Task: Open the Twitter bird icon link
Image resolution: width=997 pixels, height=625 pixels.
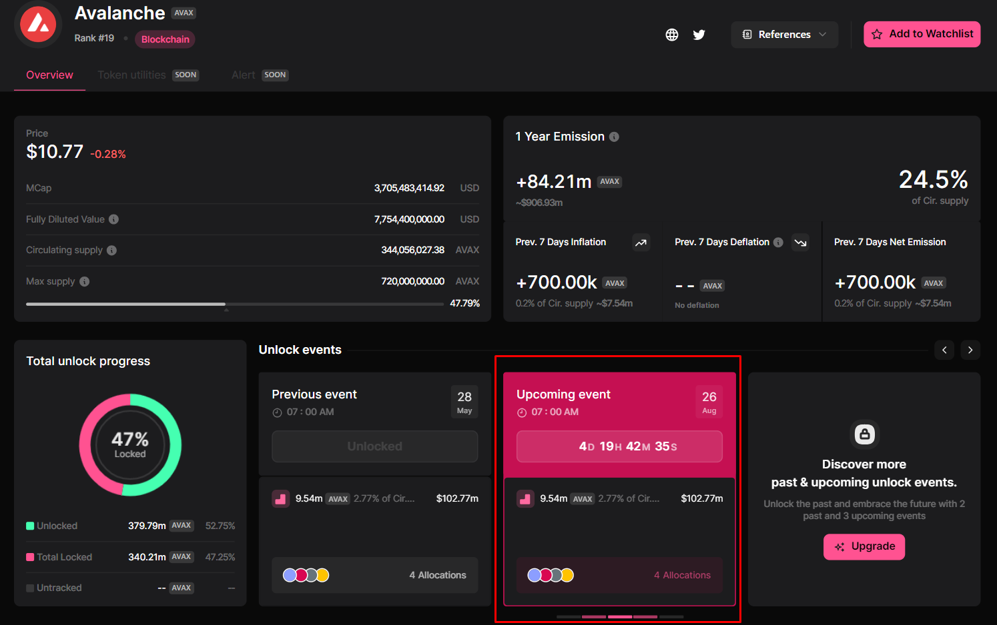Action: tap(699, 35)
